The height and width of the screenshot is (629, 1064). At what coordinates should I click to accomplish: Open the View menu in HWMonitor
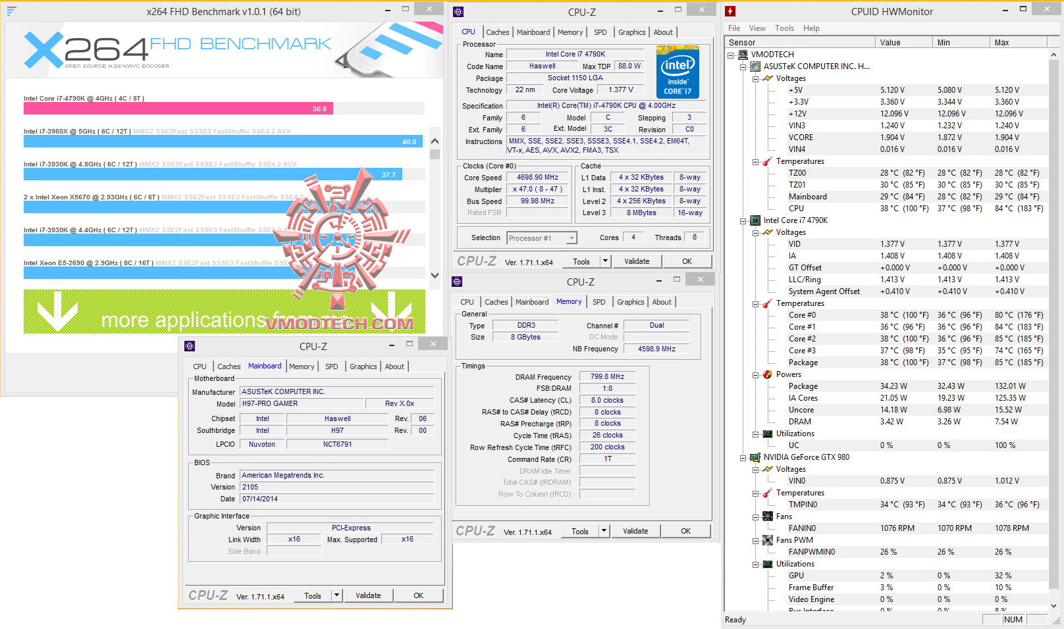[x=757, y=28]
